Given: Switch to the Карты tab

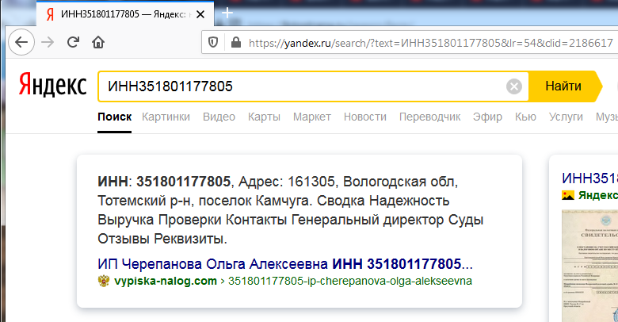Looking at the screenshot, I should (264, 117).
